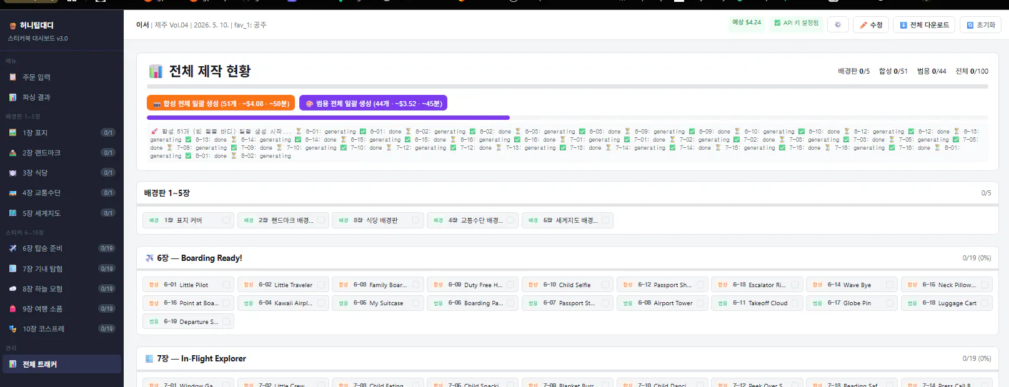
Task: Go to 3장 식당 sidebar item
Action: click(61, 173)
